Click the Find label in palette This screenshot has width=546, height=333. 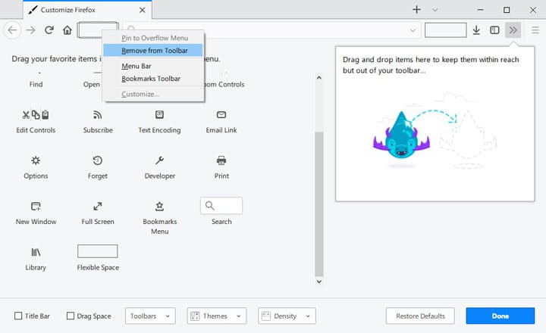click(x=36, y=84)
